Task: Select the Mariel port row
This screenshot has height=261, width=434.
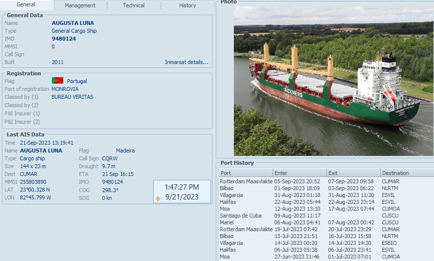Action: (327, 222)
